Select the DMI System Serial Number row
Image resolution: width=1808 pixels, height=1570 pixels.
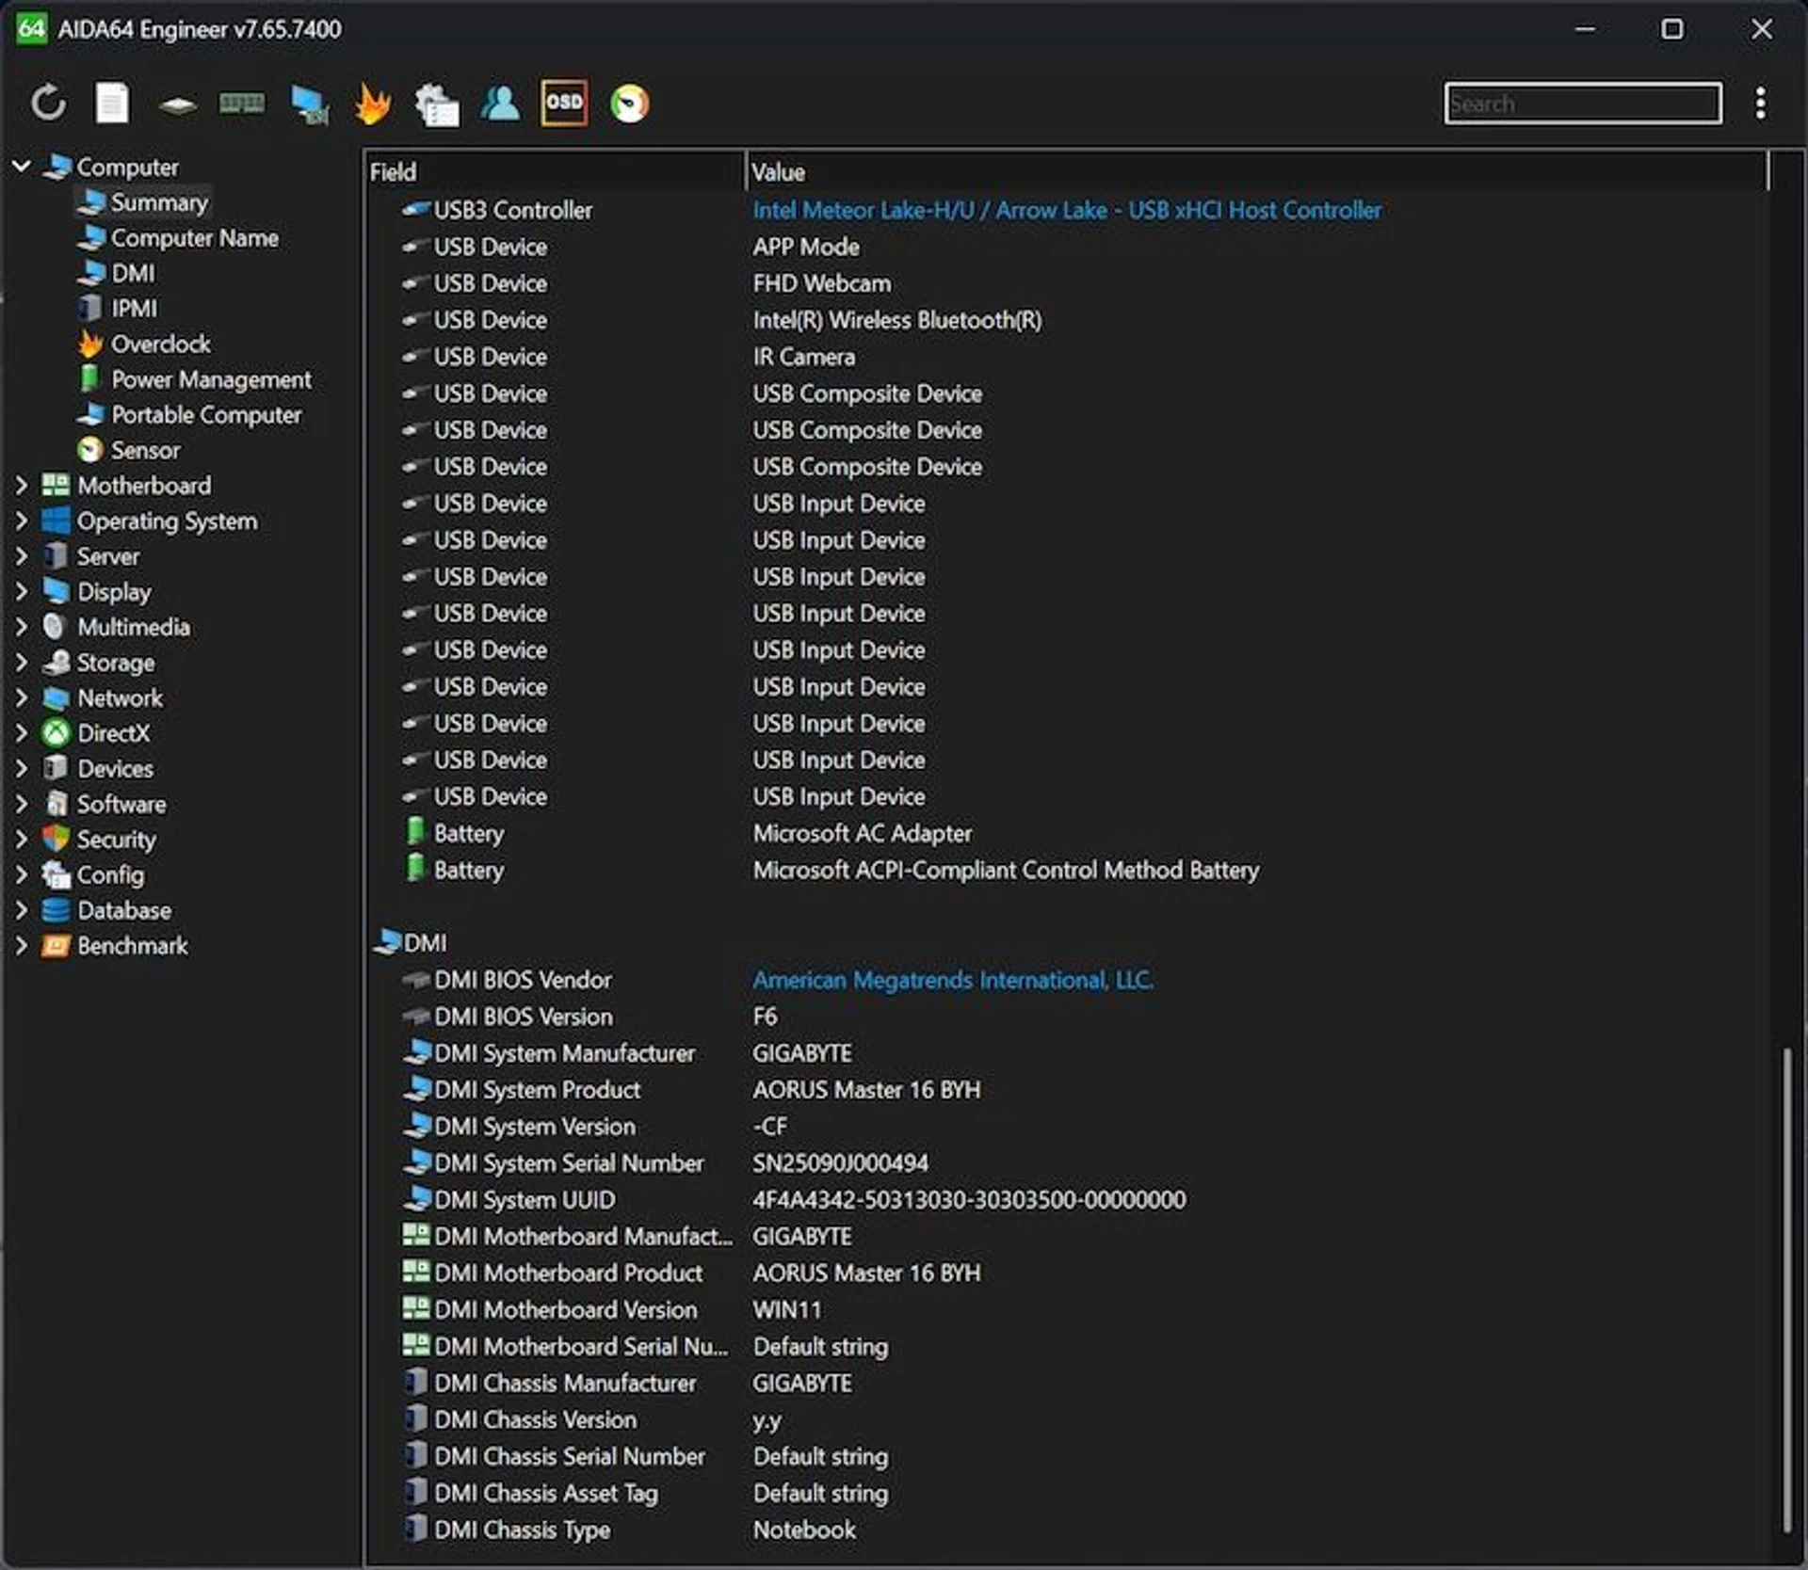click(1068, 1163)
